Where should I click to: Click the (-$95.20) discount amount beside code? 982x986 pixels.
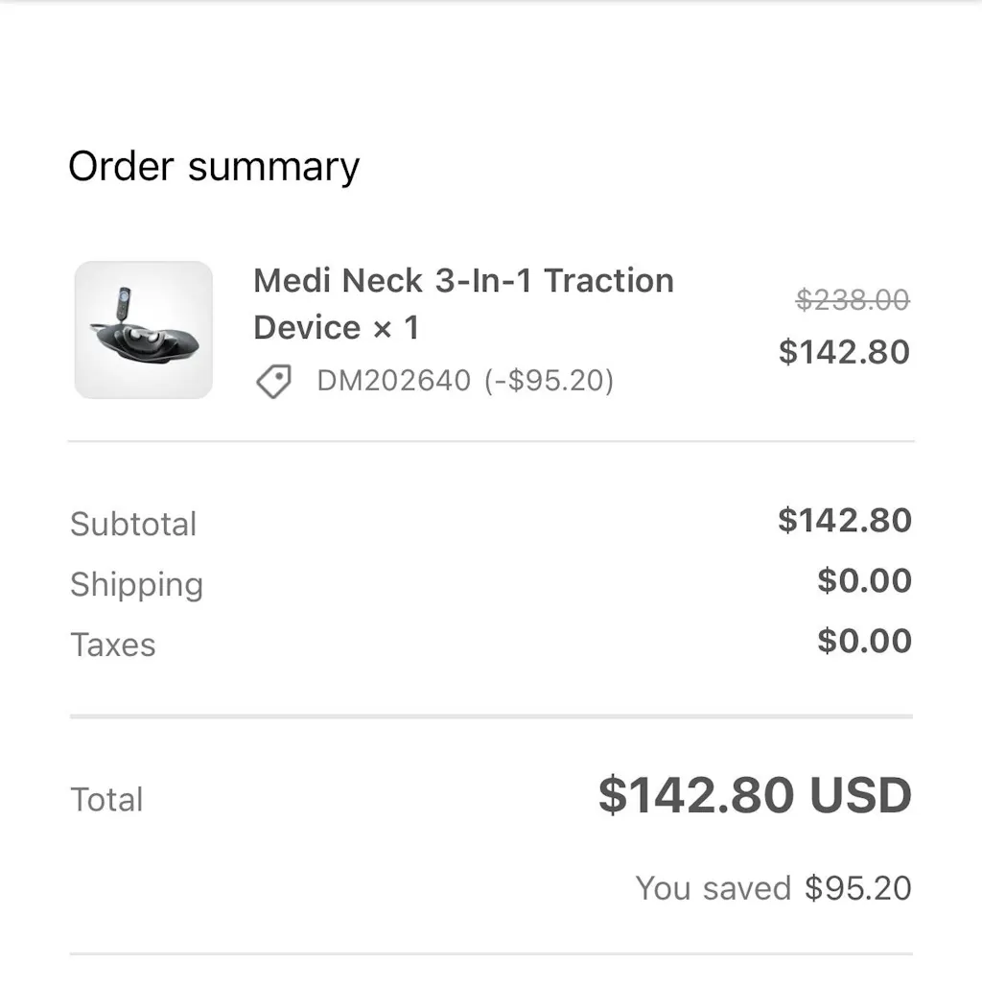(549, 381)
